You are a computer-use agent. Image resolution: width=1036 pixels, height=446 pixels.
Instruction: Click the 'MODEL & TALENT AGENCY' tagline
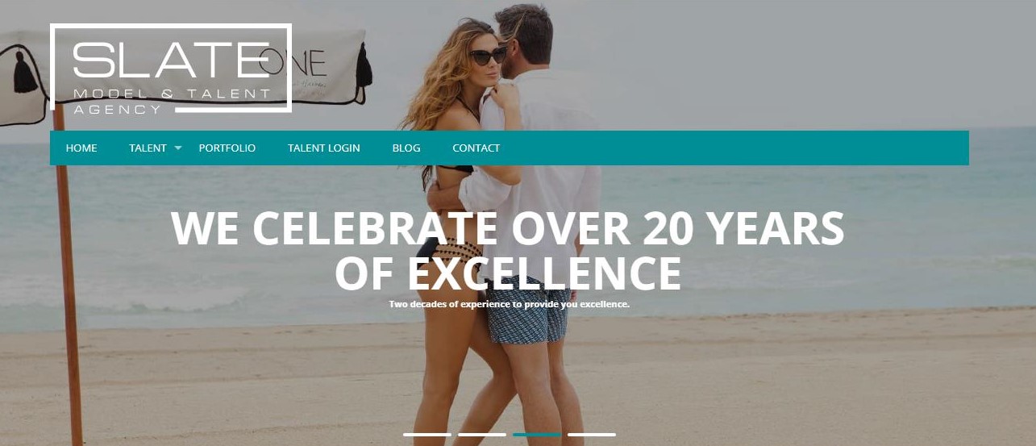pos(172,102)
